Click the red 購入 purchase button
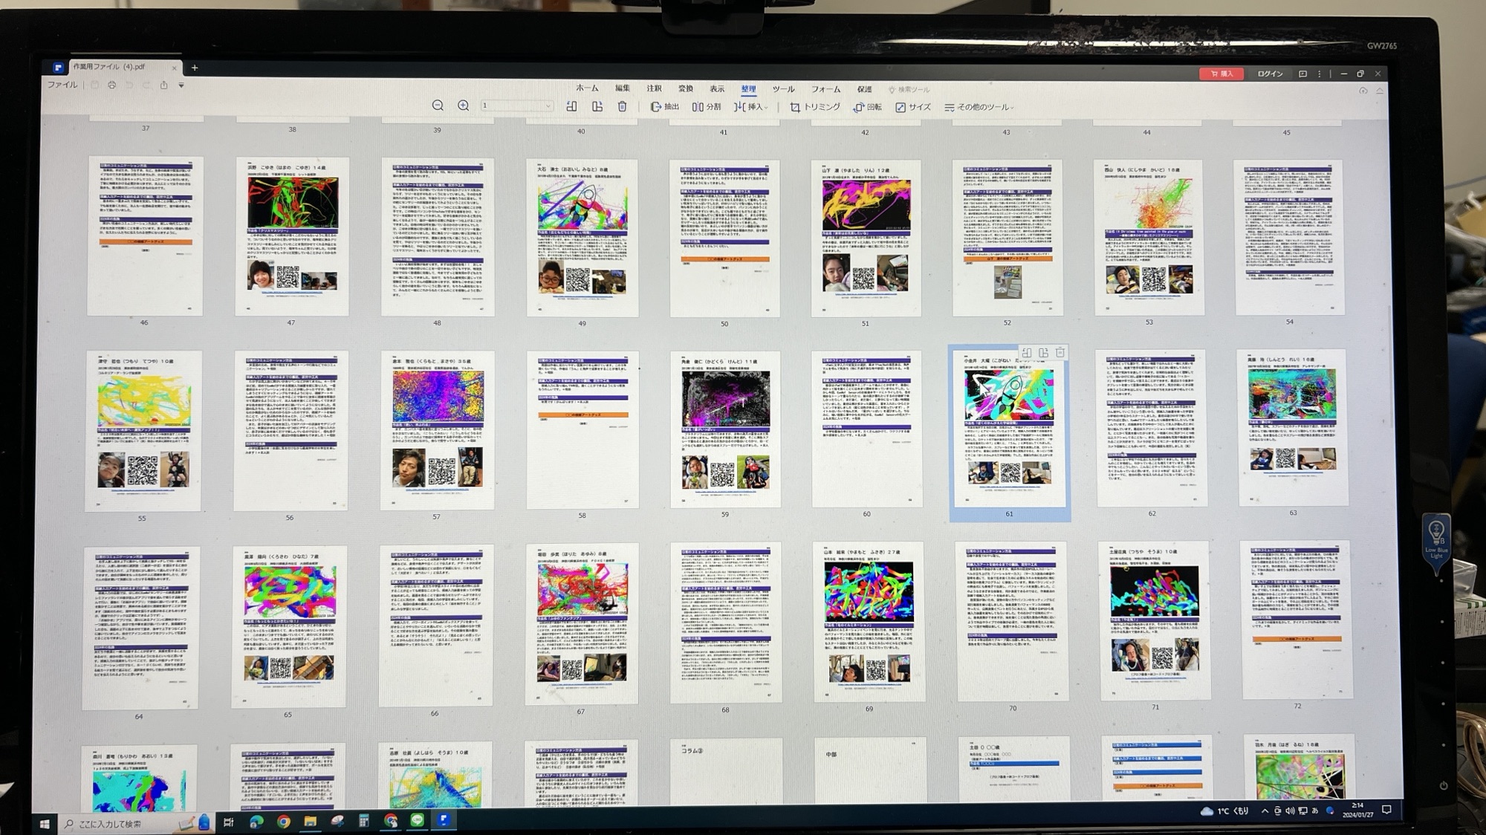1486x835 pixels. pyautogui.click(x=1221, y=74)
